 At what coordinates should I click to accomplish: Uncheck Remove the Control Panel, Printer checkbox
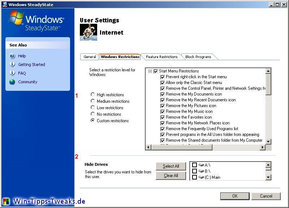163,88
